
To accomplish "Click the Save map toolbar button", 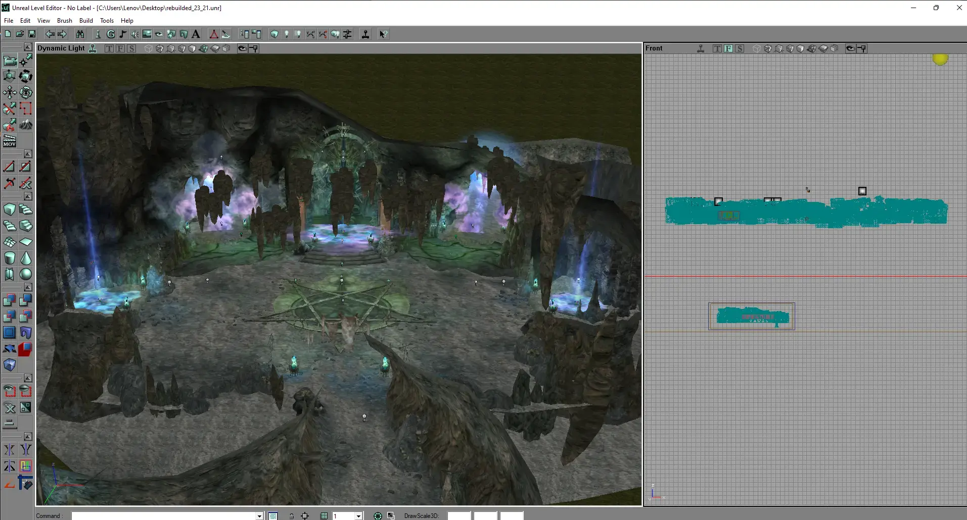I will click(32, 34).
